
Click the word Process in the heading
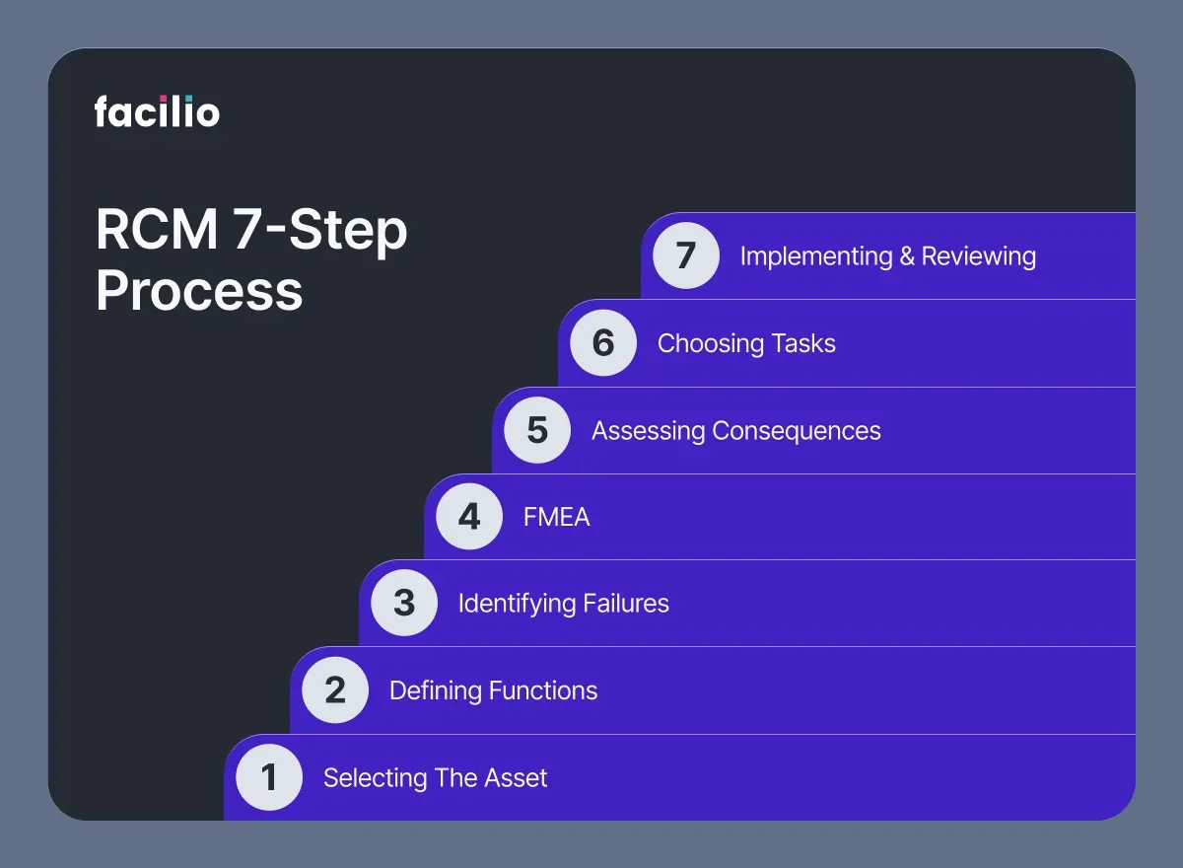point(199,292)
